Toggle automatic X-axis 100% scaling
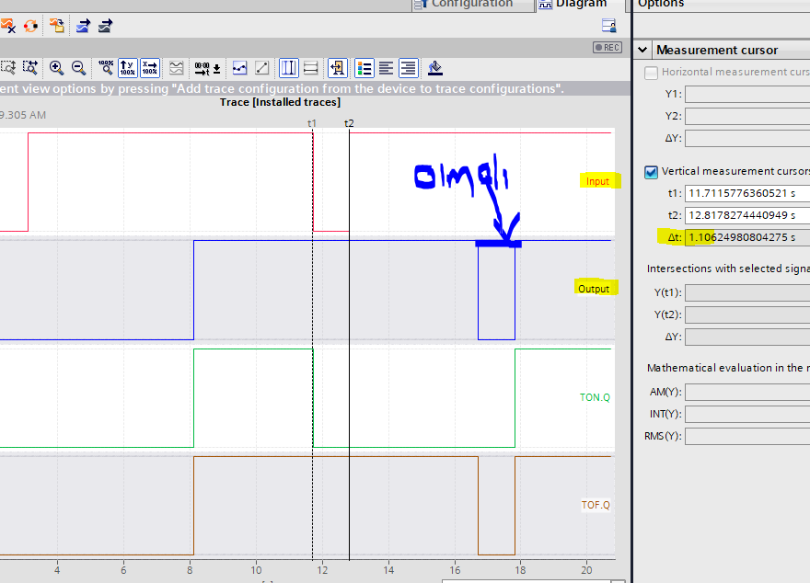 point(150,67)
